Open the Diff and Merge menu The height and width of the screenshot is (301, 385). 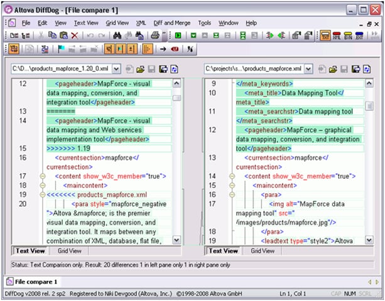(172, 23)
